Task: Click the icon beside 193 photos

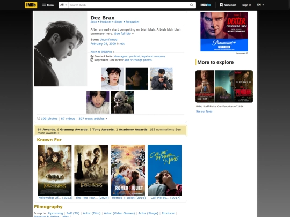Action: (x=38, y=118)
